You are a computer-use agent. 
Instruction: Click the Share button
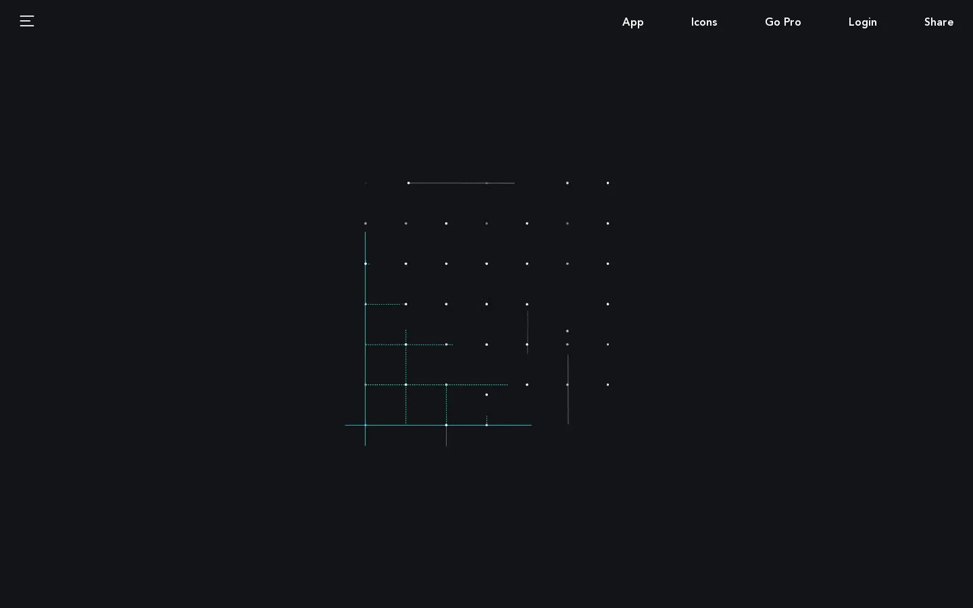click(939, 22)
